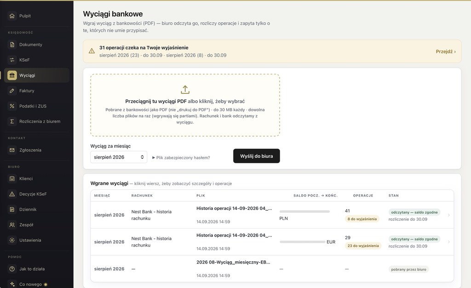Click the Zespół people icon
The width and height of the screenshot is (471, 288).
(12, 225)
